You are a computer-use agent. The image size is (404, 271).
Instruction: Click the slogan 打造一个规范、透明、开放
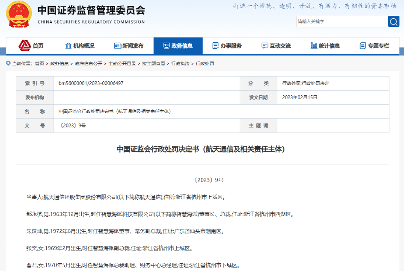coord(315,6)
